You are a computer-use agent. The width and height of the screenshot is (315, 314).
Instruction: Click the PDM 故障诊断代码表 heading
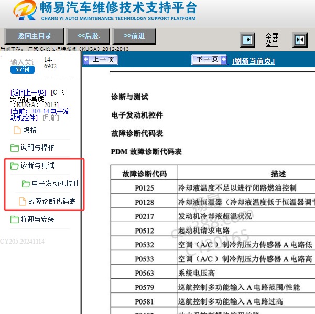pos(146,151)
